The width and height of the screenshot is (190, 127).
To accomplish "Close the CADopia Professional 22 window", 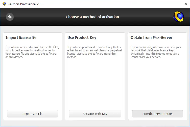I will 186,4.
